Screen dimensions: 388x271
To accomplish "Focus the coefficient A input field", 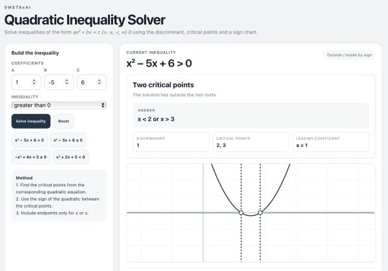I will click(x=26, y=82).
